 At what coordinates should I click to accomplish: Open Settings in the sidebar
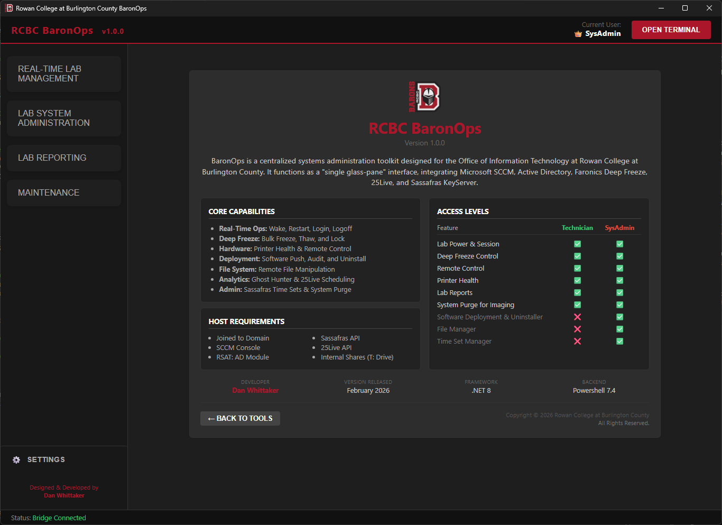click(46, 460)
